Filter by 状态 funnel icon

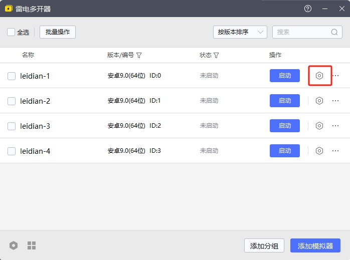[216, 55]
